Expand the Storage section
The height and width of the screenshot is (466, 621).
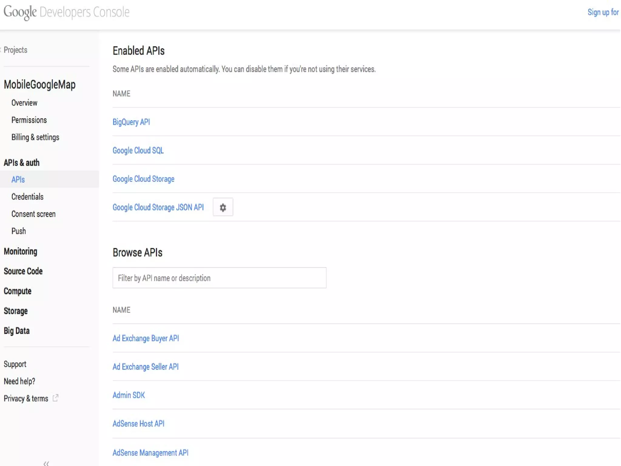point(15,311)
